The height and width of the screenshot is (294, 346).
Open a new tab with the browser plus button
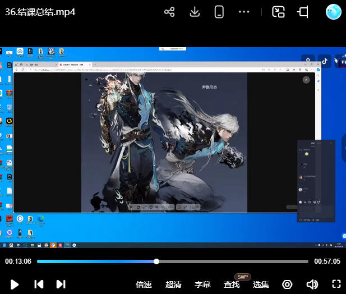(95, 65)
